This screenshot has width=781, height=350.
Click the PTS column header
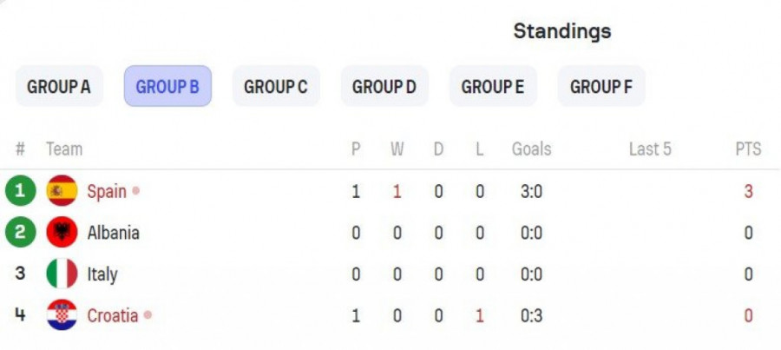(x=748, y=149)
